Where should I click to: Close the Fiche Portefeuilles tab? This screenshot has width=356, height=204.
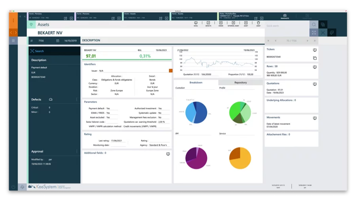tap(261, 18)
